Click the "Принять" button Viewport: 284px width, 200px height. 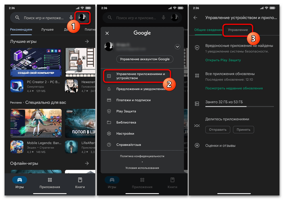pyautogui.click(x=243, y=130)
